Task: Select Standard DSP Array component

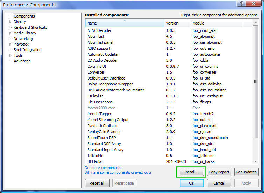Action: tap(169, 144)
